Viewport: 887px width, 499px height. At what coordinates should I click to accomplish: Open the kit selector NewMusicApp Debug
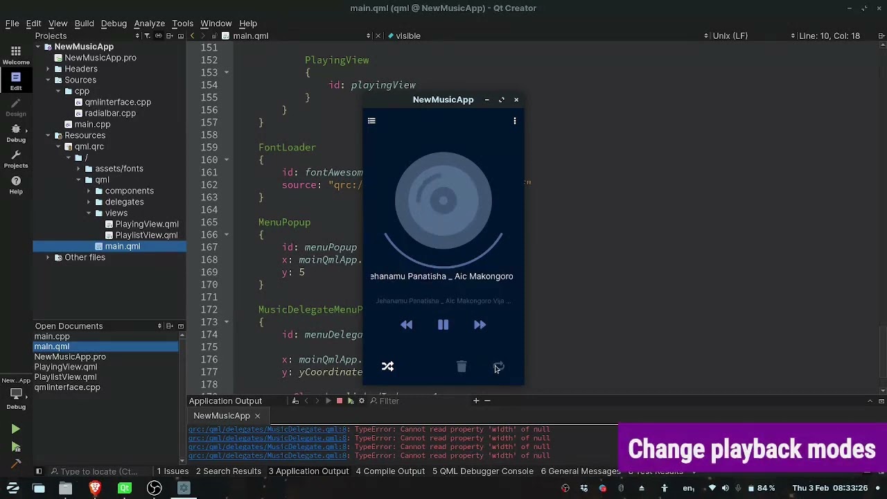coord(16,393)
